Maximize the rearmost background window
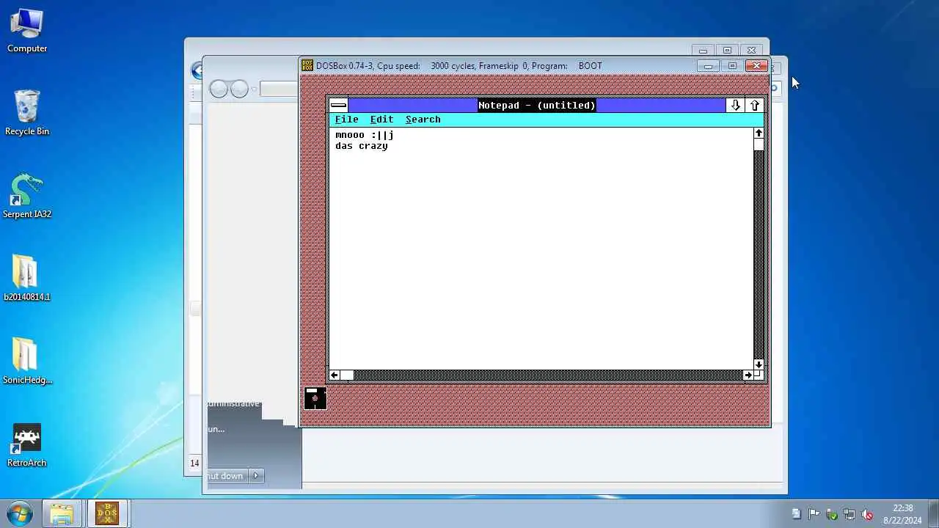This screenshot has height=528, width=939. 727,51
